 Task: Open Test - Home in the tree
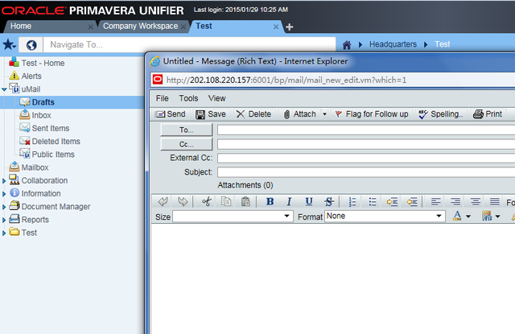pyautogui.click(x=43, y=63)
